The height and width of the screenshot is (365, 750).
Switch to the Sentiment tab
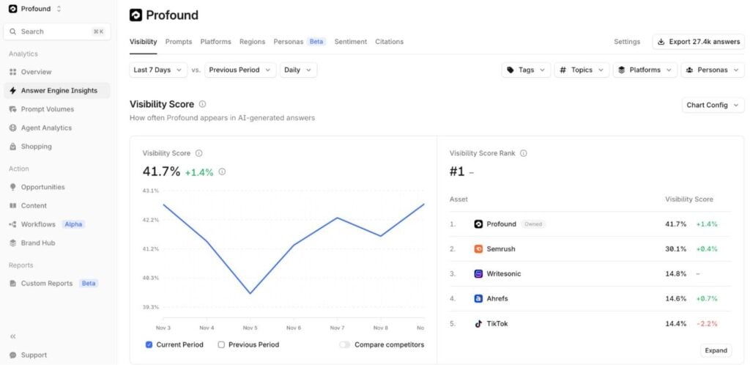[x=351, y=42]
